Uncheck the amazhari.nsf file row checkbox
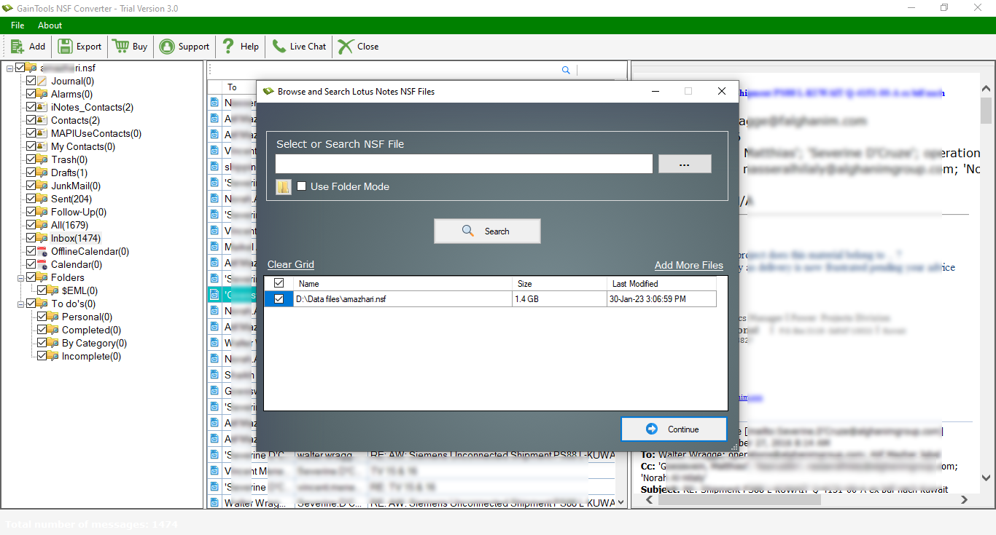The height and width of the screenshot is (535, 996). [279, 299]
